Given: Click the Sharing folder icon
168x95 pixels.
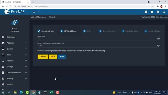Looking at the screenshot, I should tap(3, 79).
